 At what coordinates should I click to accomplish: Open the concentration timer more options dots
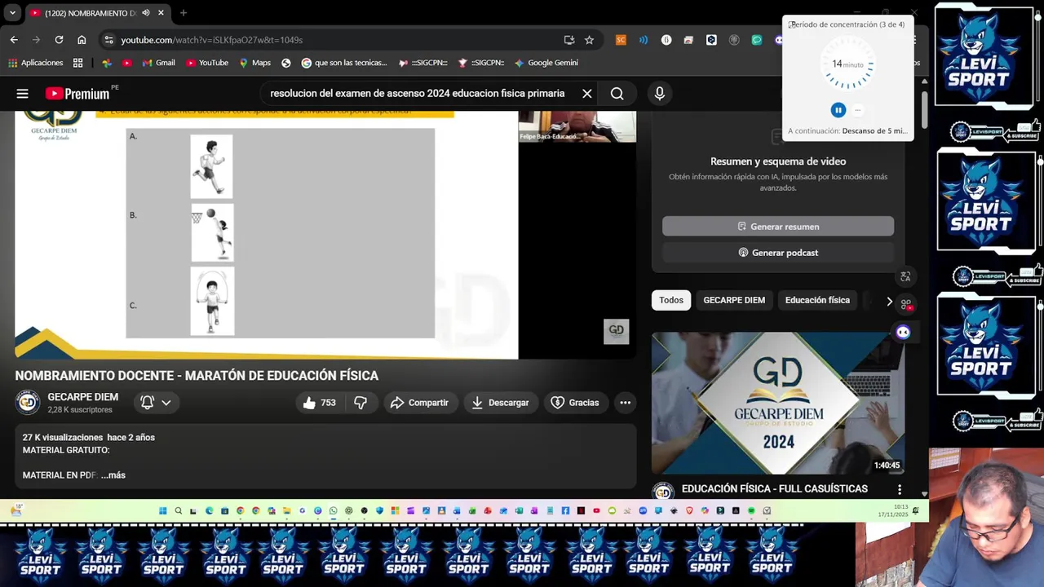[857, 110]
